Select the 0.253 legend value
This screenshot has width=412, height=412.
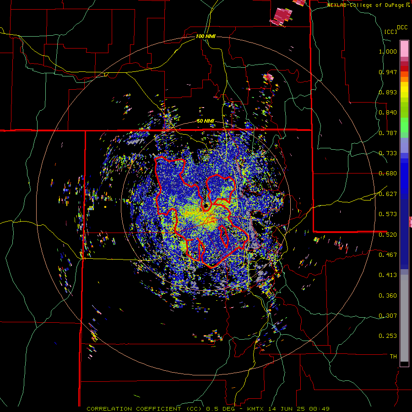point(388,336)
